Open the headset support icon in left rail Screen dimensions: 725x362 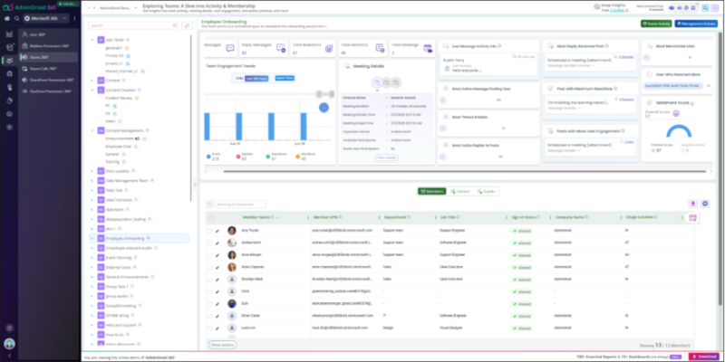tap(9, 74)
